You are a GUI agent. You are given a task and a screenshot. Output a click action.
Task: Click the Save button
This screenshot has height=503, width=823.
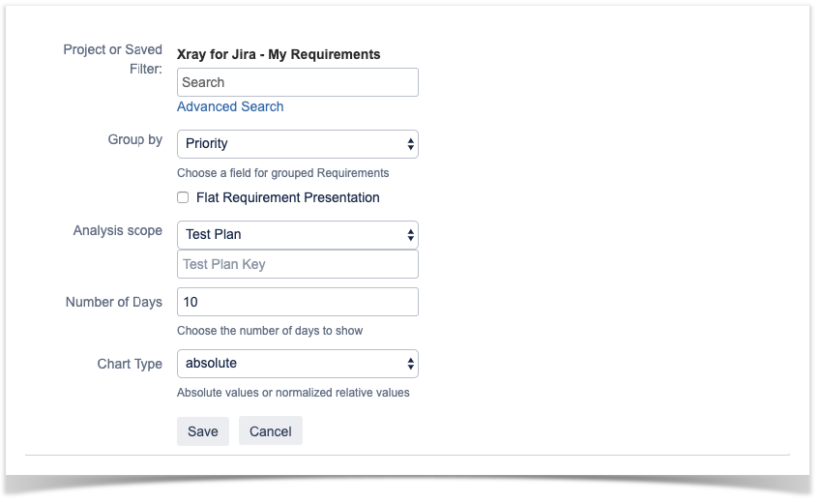(202, 431)
